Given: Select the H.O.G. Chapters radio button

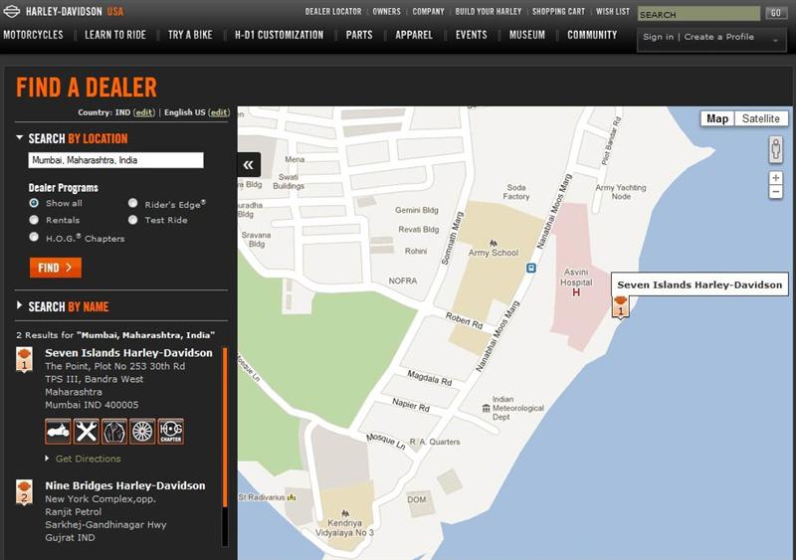Looking at the screenshot, I should [34, 237].
